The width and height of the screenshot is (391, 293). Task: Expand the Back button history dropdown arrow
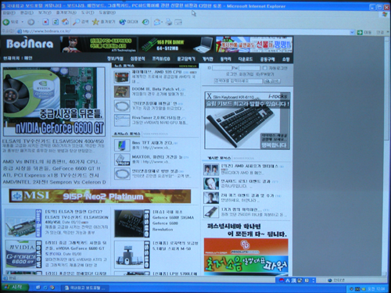click(23, 22)
